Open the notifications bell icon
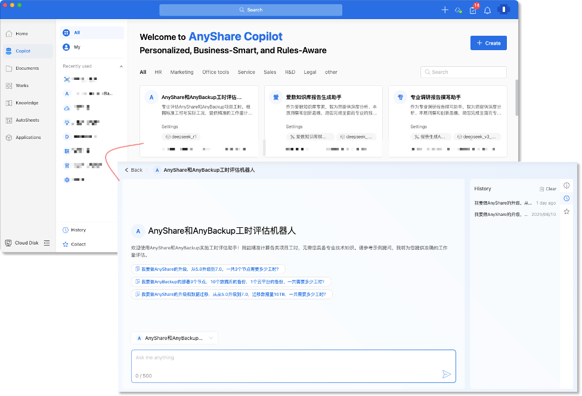 tap(487, 10)
